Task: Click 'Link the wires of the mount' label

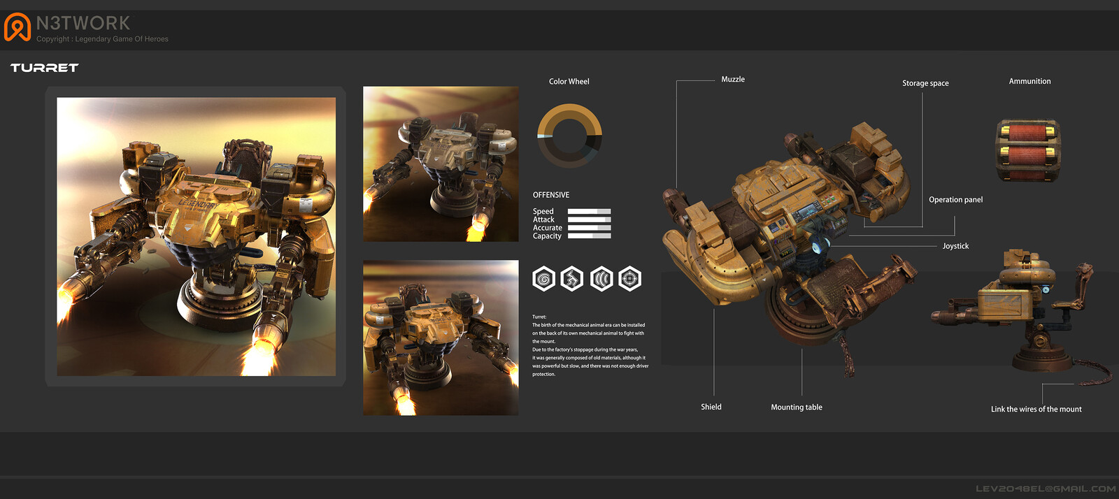Action: click(1036, 410)
